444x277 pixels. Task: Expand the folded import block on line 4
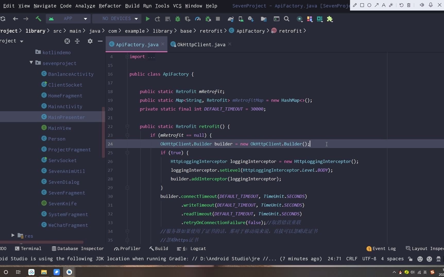coord(127,57)
